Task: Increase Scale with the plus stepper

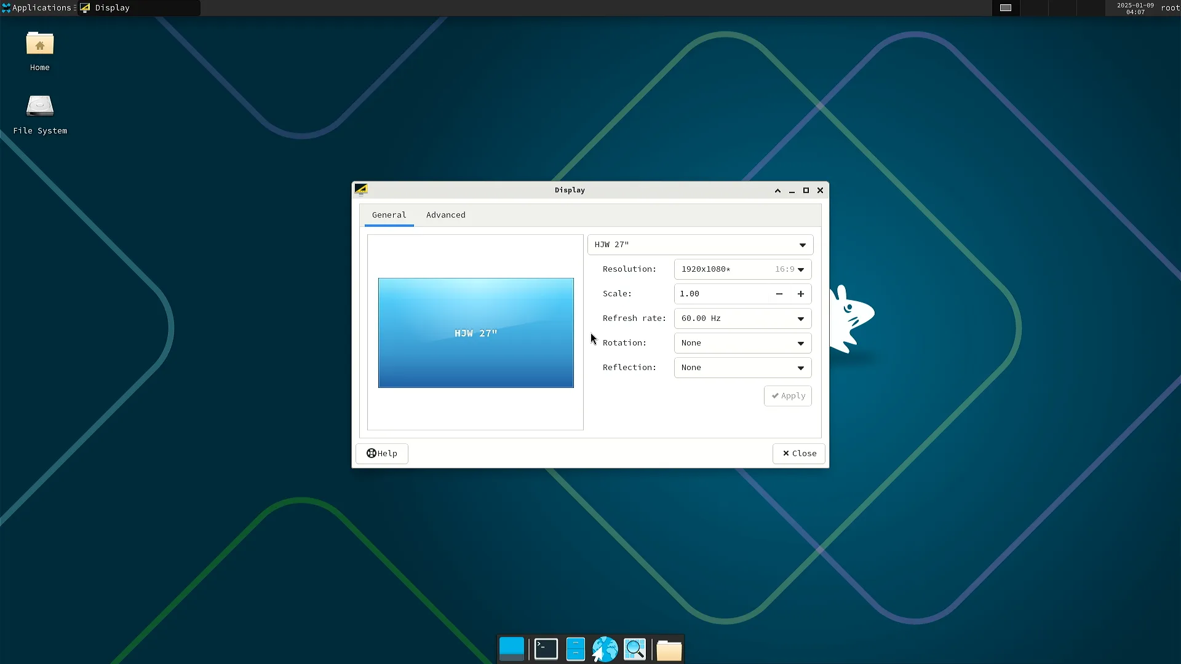Action: tap(801, 294)
